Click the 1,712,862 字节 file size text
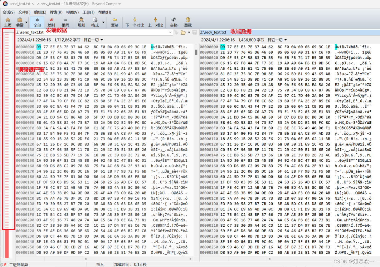 (67, 40)
